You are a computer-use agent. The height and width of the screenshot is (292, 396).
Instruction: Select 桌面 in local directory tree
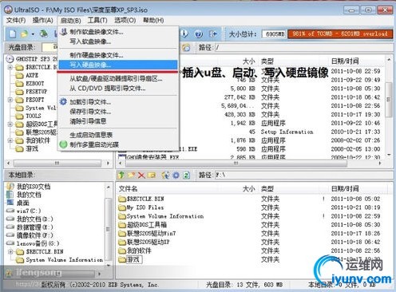coord(23,203)
